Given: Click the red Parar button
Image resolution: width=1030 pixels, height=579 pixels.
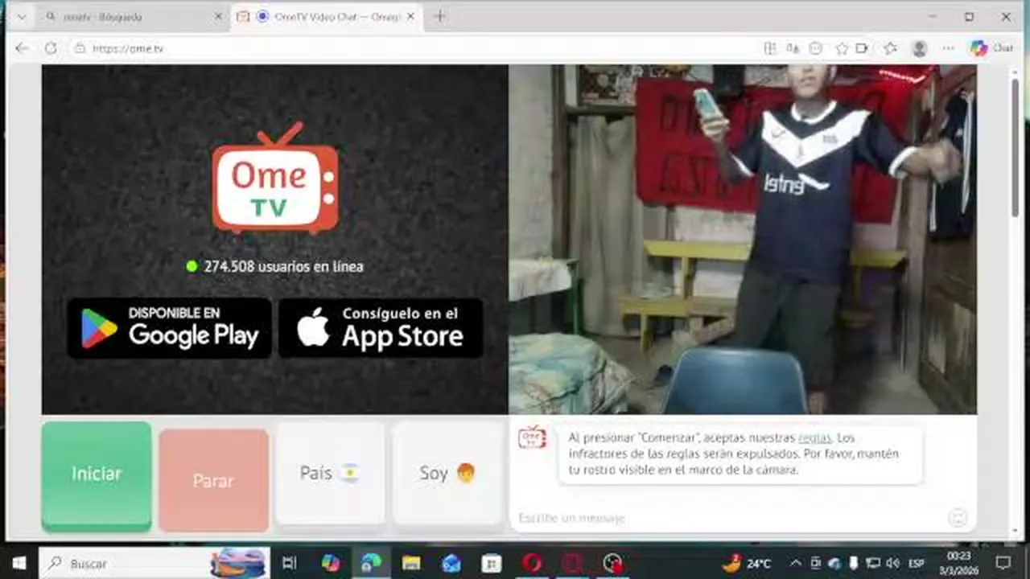Looking at the screenshot, I should click(213, 480).
